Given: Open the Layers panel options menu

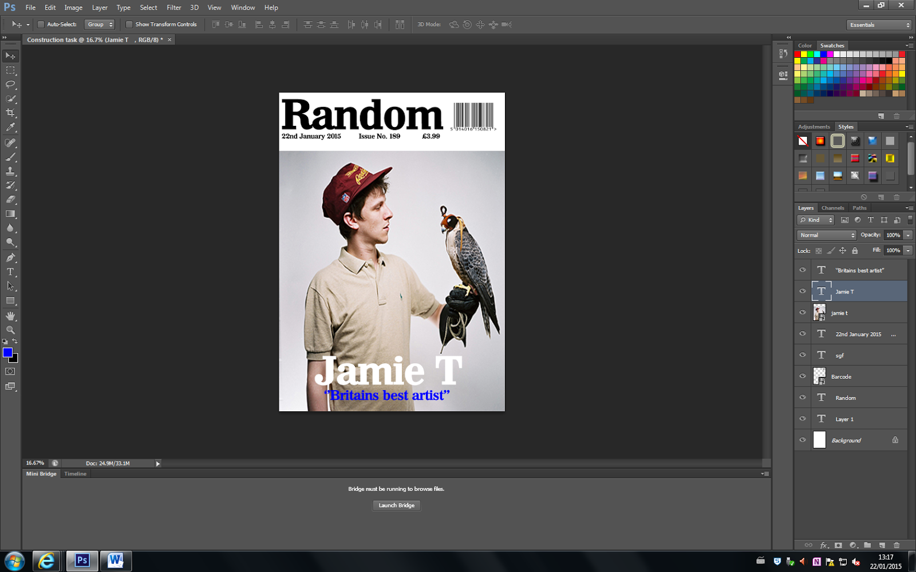Looking at the screenshot, I should 909,208.
